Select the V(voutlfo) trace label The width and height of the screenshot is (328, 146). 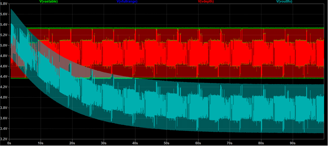click(x=284, y=2)
